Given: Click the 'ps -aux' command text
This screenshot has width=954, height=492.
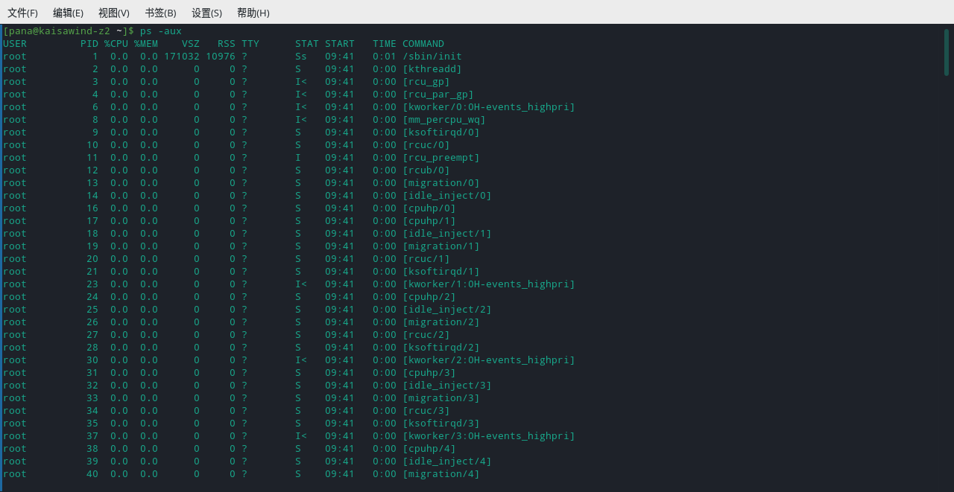Looking at the screenshot, I should pyautogui.click(x=161, y=31).
